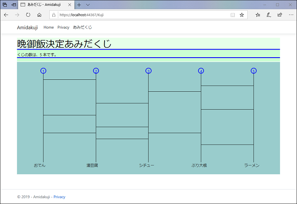Screen dimensions: 297x204
Task: Open the browser home page icon
Action: point(39,15)
